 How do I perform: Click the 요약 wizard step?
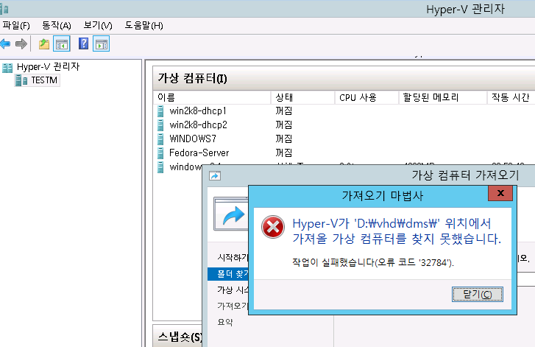[225, 322]
